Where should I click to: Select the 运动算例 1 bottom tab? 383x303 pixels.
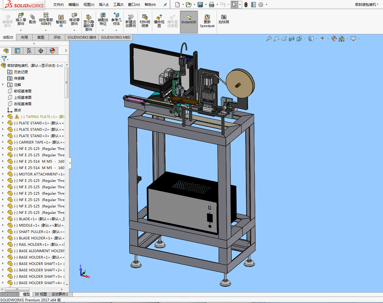[60, 294]
